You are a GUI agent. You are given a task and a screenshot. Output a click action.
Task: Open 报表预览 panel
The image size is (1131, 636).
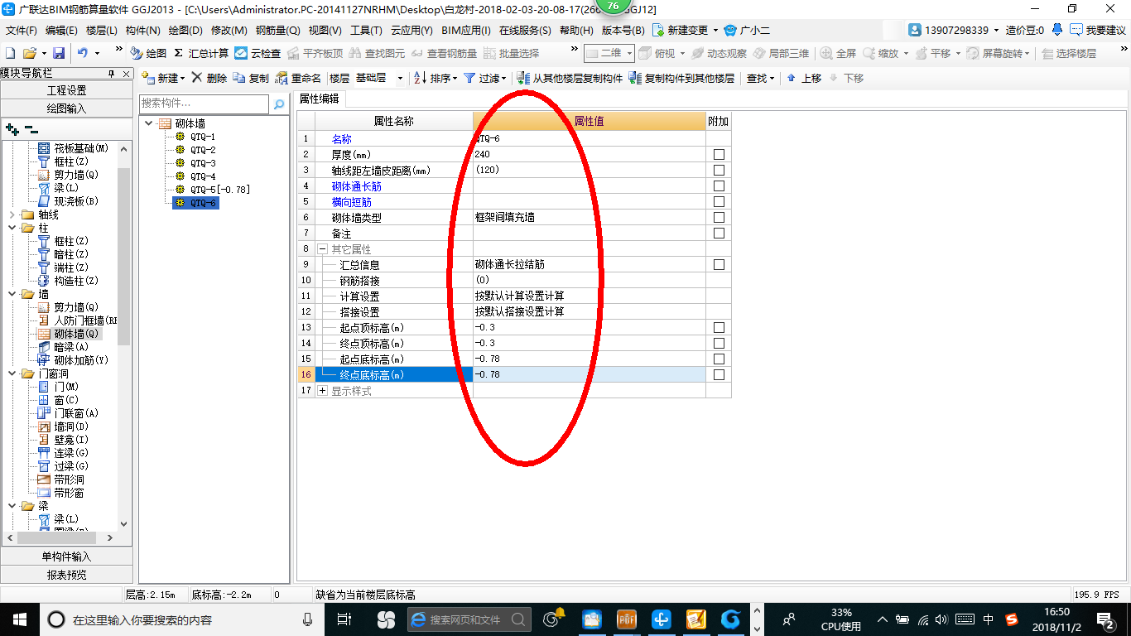coord(66,574)
